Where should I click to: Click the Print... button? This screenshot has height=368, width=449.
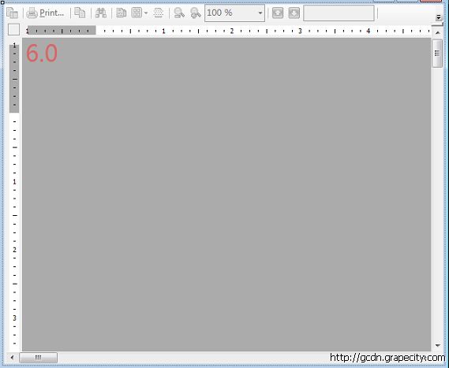tap(46, 13)
